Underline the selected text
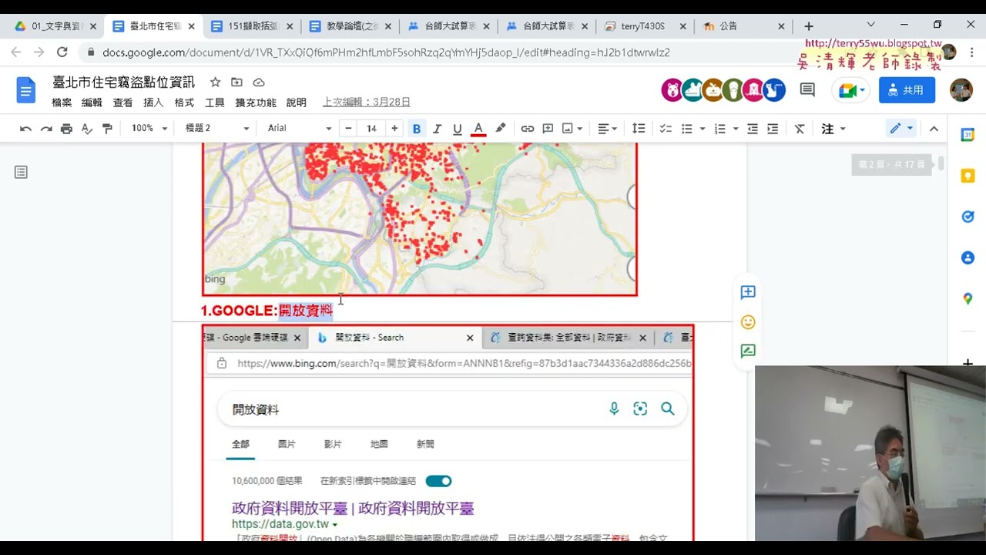 (x=458, y=129)
